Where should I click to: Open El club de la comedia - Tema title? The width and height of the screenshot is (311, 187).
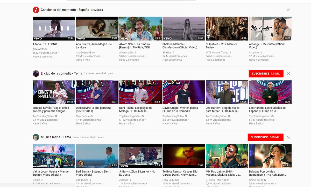tap(61, 74)
